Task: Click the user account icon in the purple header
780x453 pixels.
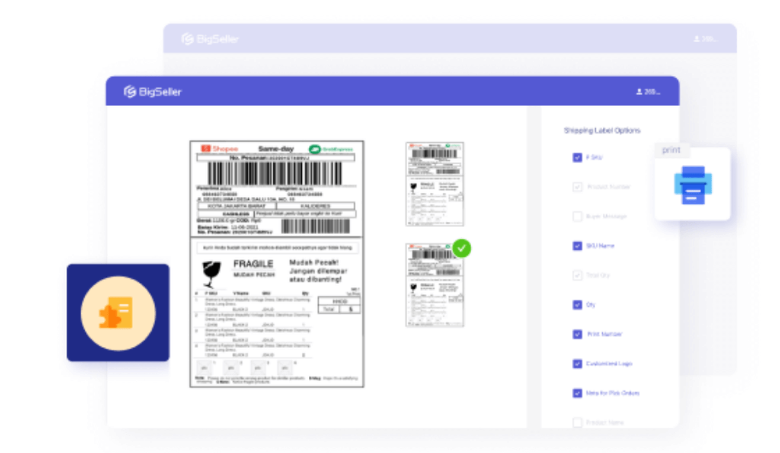Action: [639, 92]
